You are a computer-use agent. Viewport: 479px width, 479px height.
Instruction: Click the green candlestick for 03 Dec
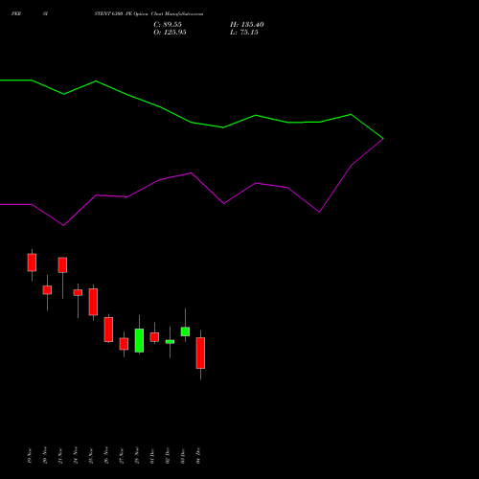[x=185, y=331]
